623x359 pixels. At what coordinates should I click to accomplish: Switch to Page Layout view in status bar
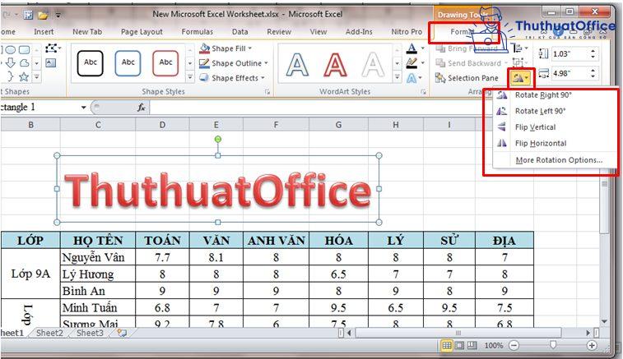pyautogui.click(x=459, y=346)
